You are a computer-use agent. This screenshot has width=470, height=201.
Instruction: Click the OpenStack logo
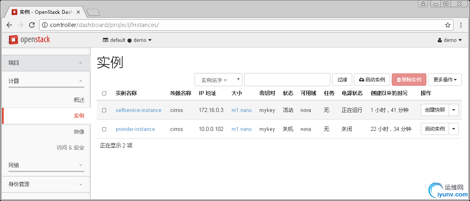click(29, 40)
